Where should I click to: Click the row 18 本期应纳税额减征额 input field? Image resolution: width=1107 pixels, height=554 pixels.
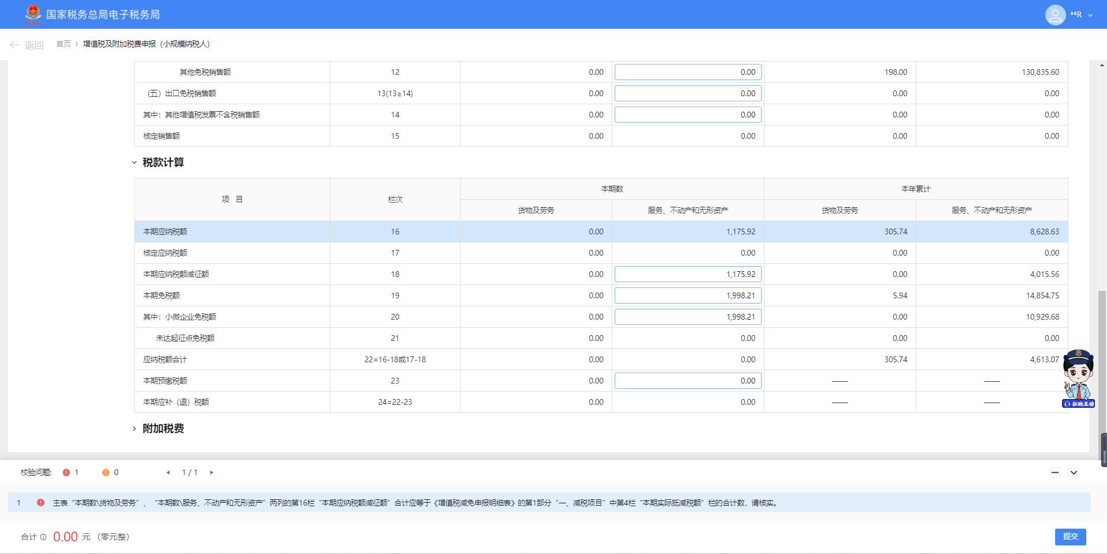pyautogui.click(x=687, y=274)
